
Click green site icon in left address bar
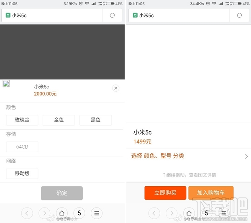click(8, 15)
